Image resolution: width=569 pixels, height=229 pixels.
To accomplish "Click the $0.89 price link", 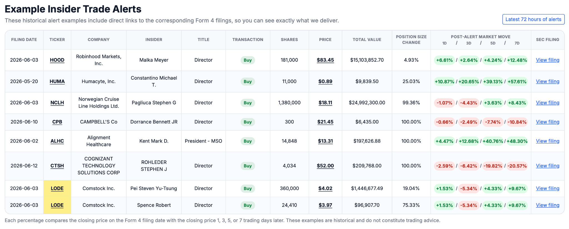I will (325, 81).
